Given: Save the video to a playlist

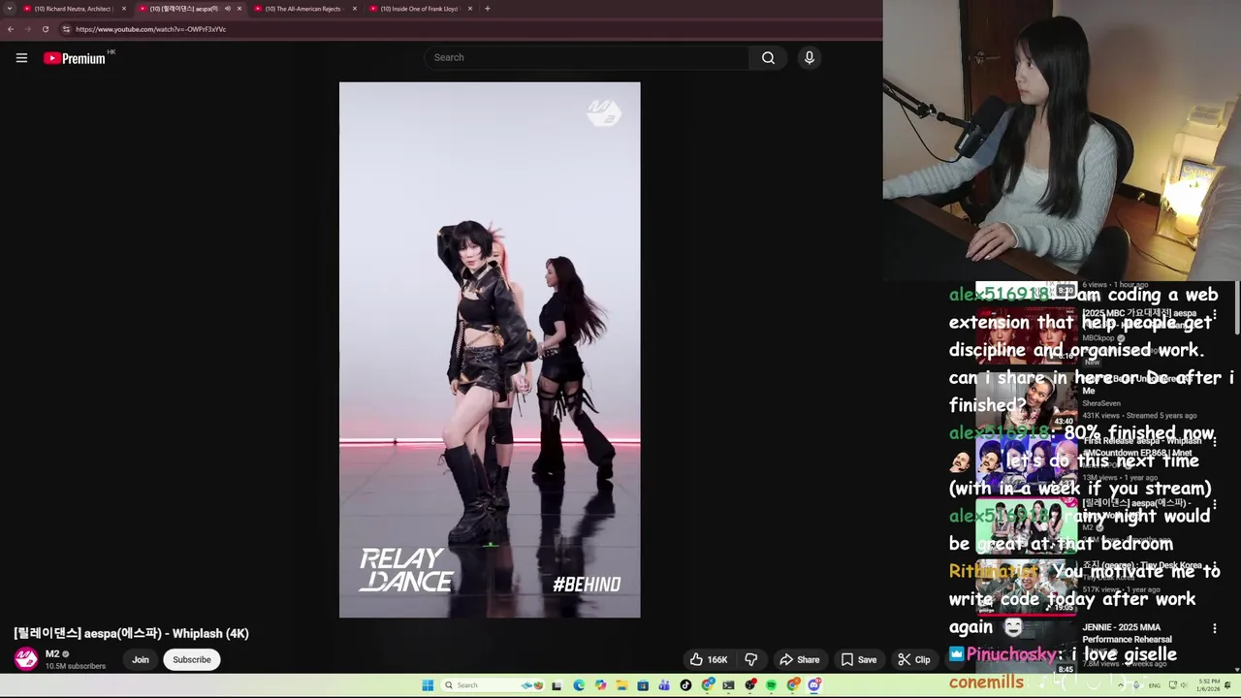Looking at the screenshot, I should click(859, 659).
